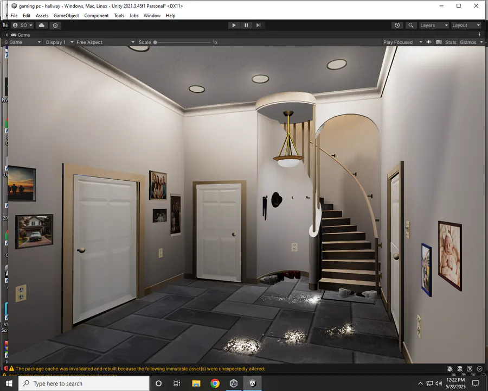
Task: Open the Game view kebab menu
Action: pos(480,35)
